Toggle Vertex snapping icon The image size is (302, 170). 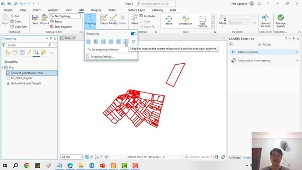point(103,42)
